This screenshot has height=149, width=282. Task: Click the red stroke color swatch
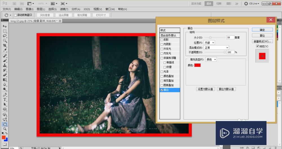point(197,65)
